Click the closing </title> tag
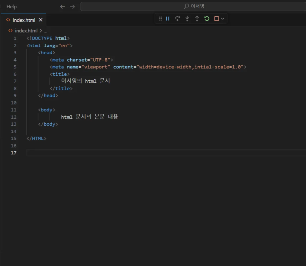The width and height of the screenshot is (306, 266). tap(61, 88)
